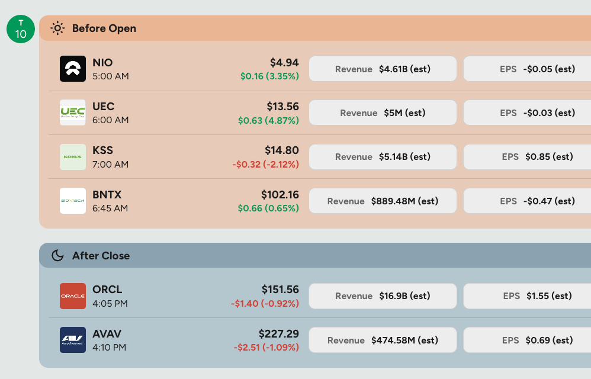Click UEC EPS -$0.03 estimate box
The width and height of the screenshot is (591, 379).
(527, 113)
